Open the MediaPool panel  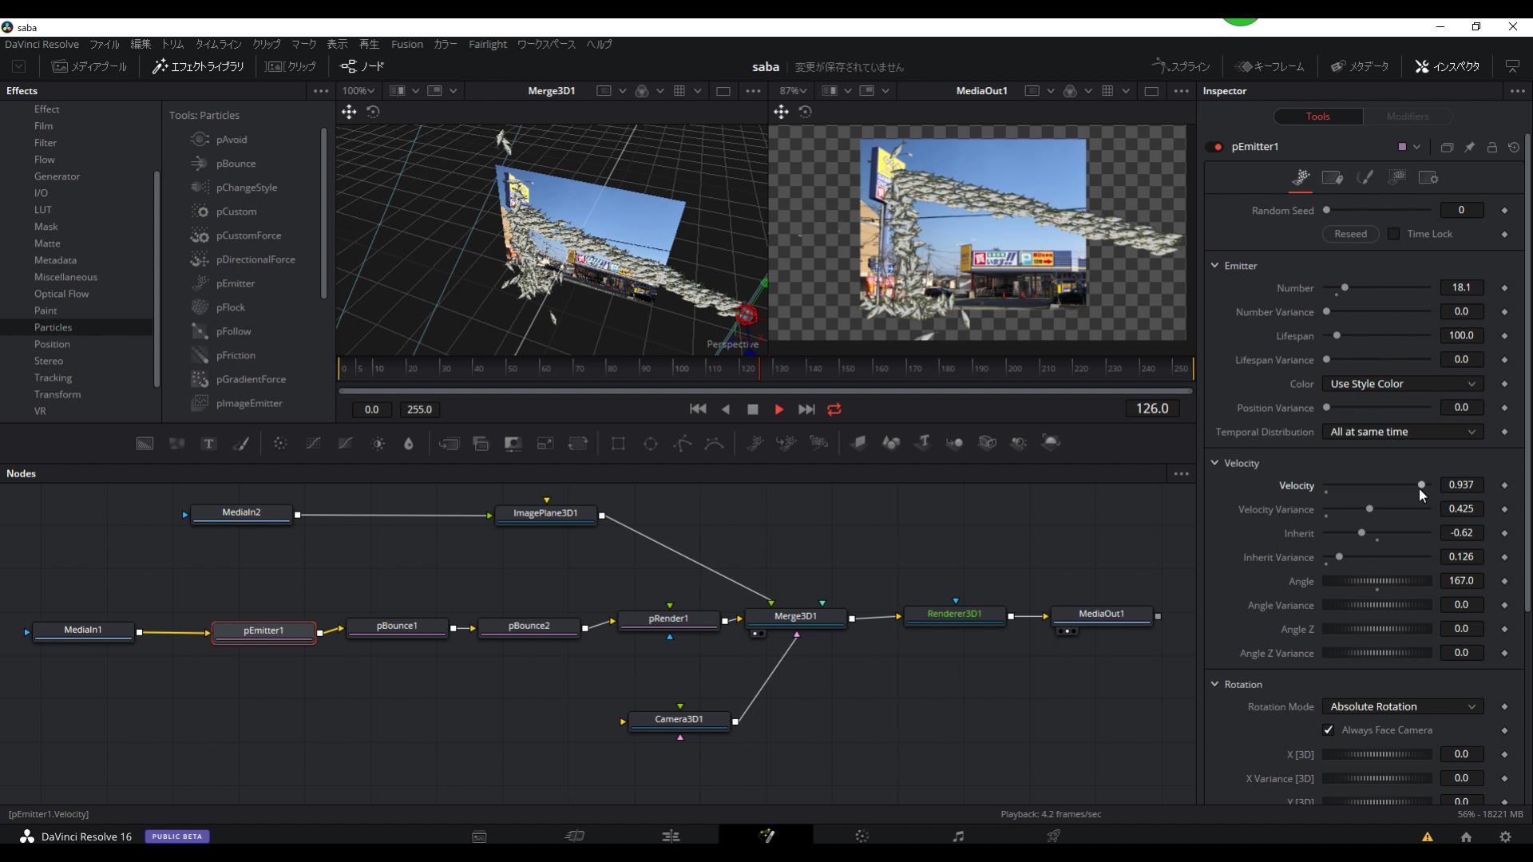pos(89,66)
